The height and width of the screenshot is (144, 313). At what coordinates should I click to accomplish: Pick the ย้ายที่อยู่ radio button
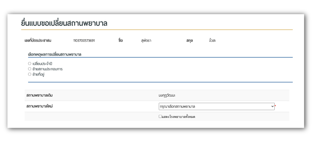tap(30, 74)
